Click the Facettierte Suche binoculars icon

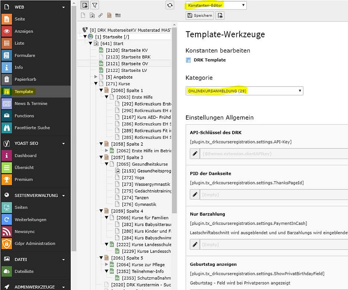coord(7,128)
